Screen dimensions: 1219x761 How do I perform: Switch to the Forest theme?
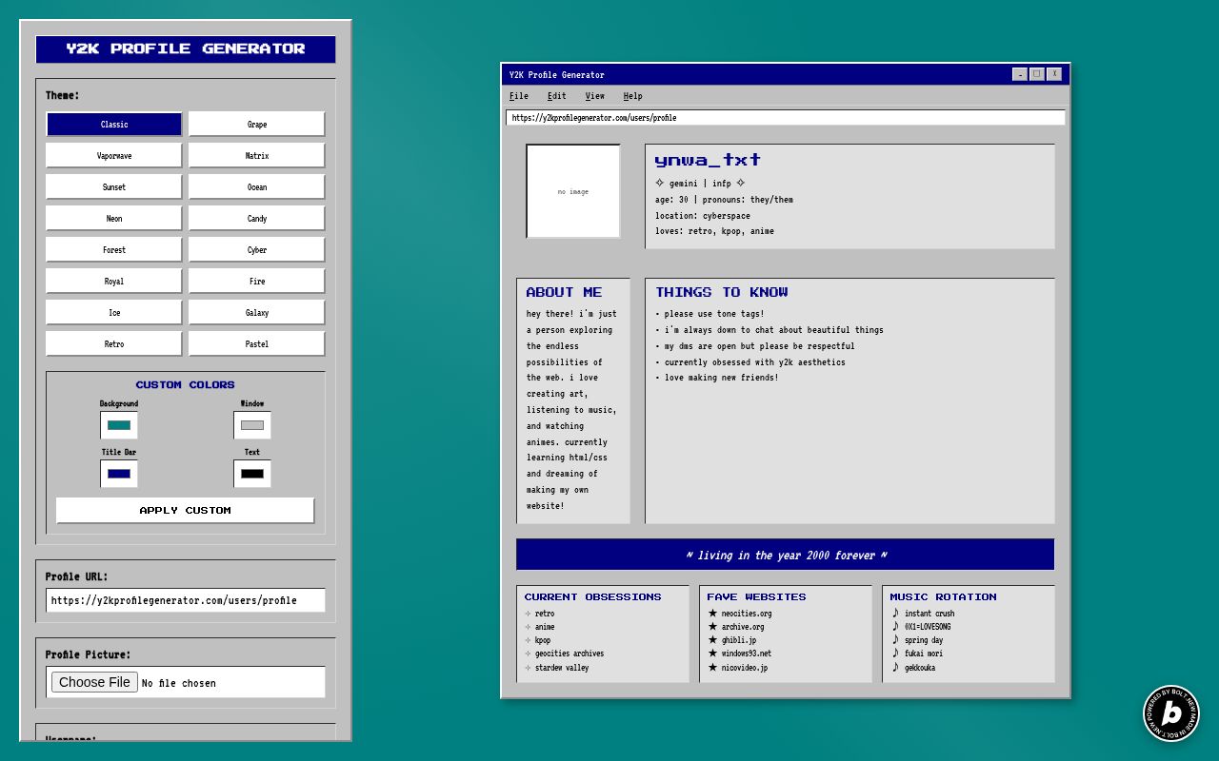(x=114, y=250)
